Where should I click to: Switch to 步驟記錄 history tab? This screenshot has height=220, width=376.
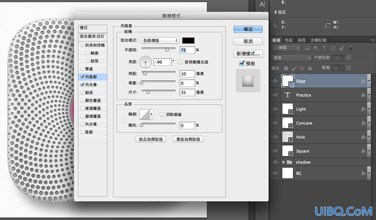319,40
